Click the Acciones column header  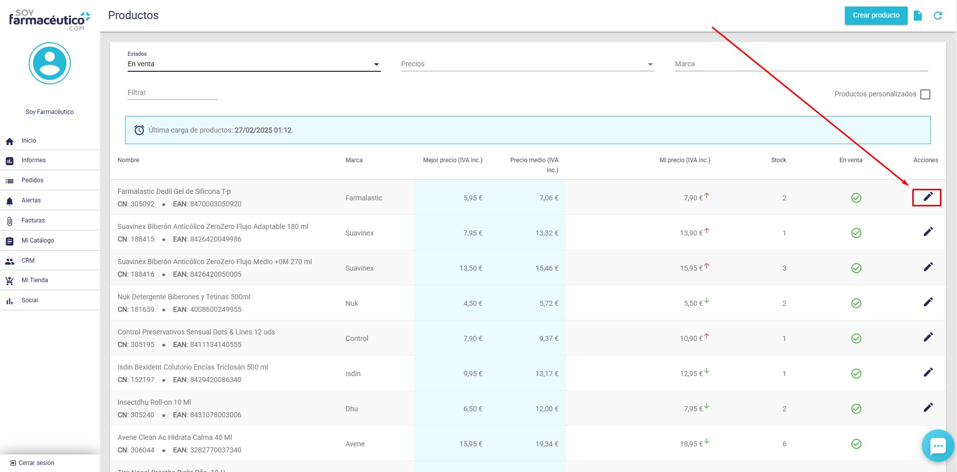926,160
